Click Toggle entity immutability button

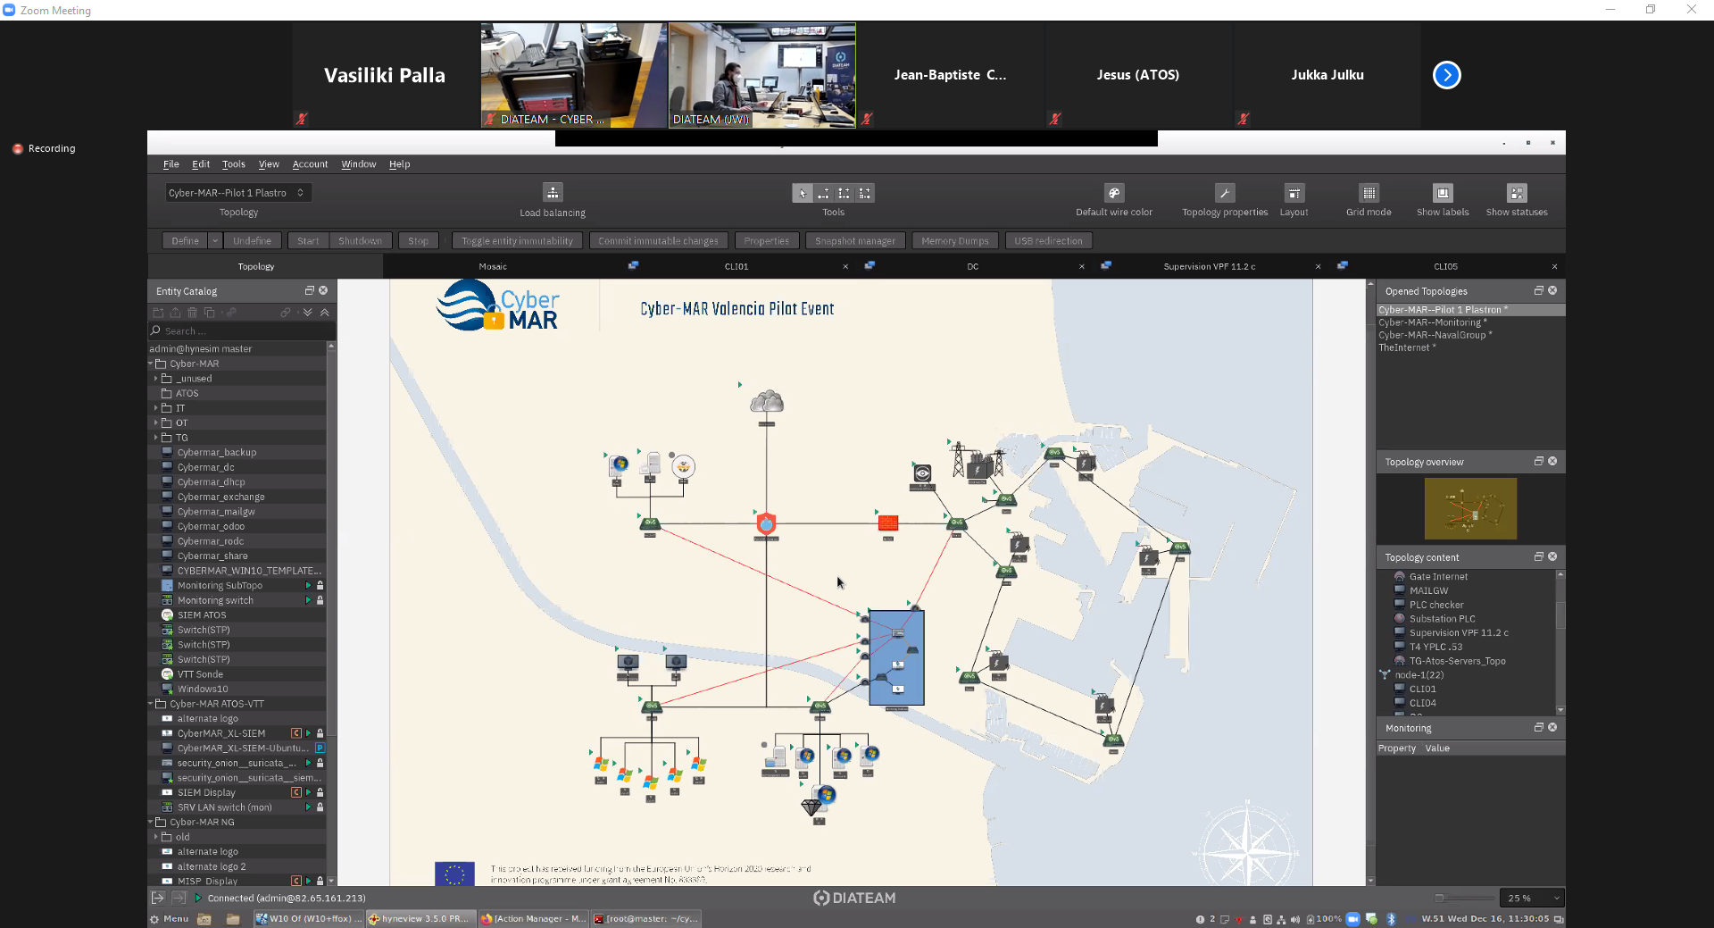517,241
